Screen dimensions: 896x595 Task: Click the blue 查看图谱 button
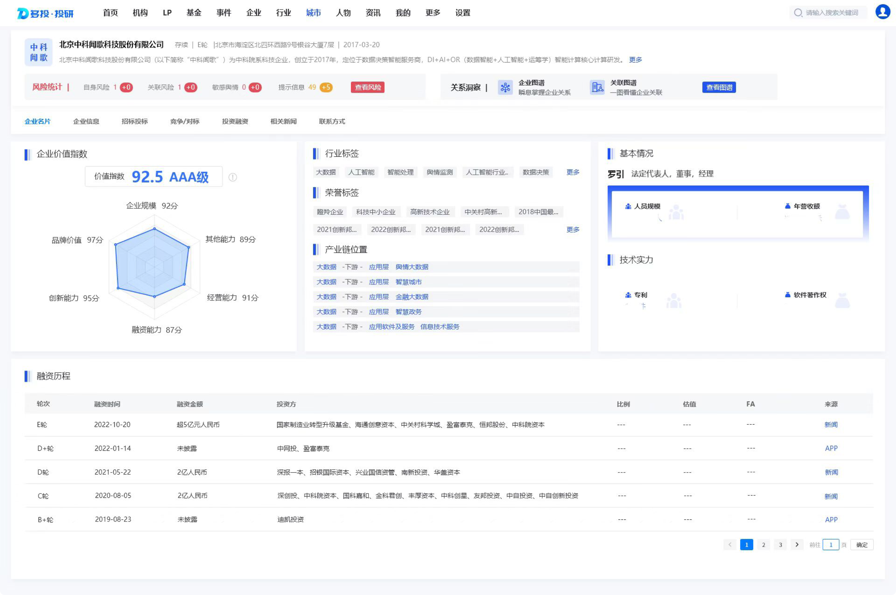[719, 87]
